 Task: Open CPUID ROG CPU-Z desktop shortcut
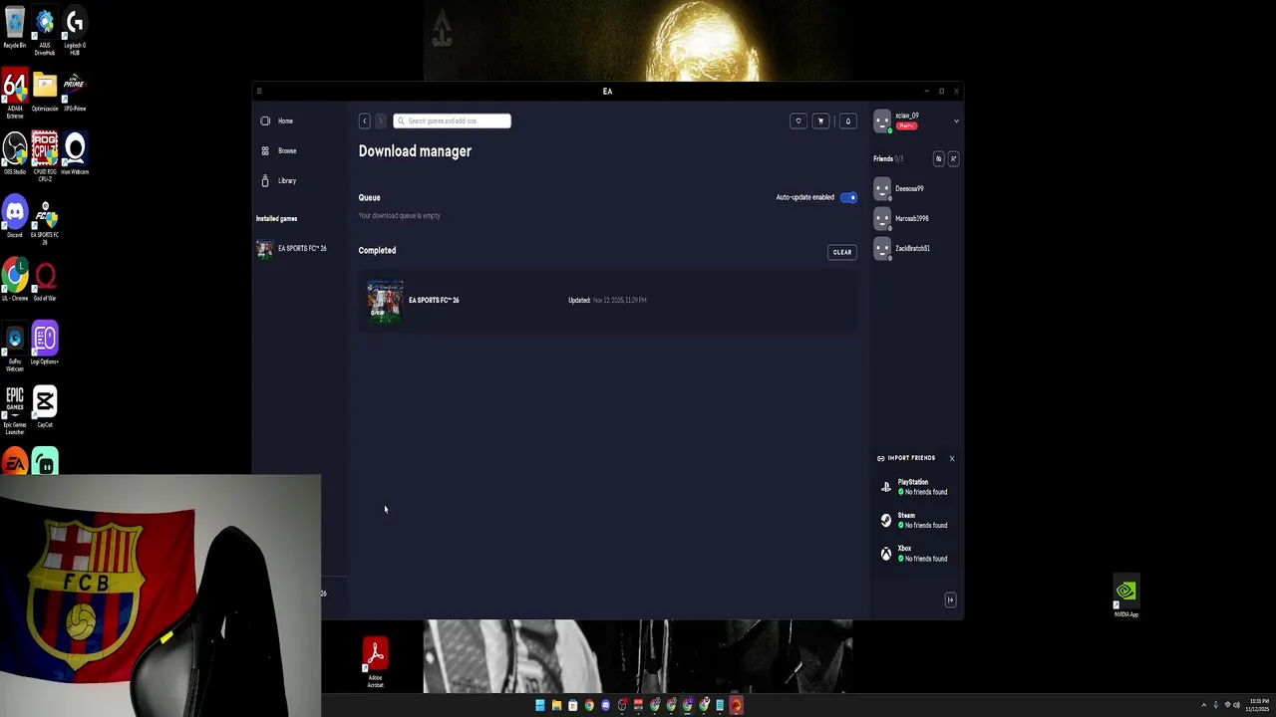[45, 156]
